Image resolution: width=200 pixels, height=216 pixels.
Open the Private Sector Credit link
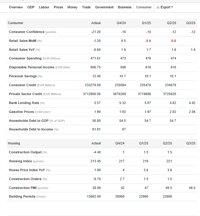pos(26,94)
